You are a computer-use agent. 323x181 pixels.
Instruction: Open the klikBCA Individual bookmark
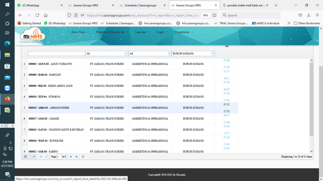(x=265, y=23)
